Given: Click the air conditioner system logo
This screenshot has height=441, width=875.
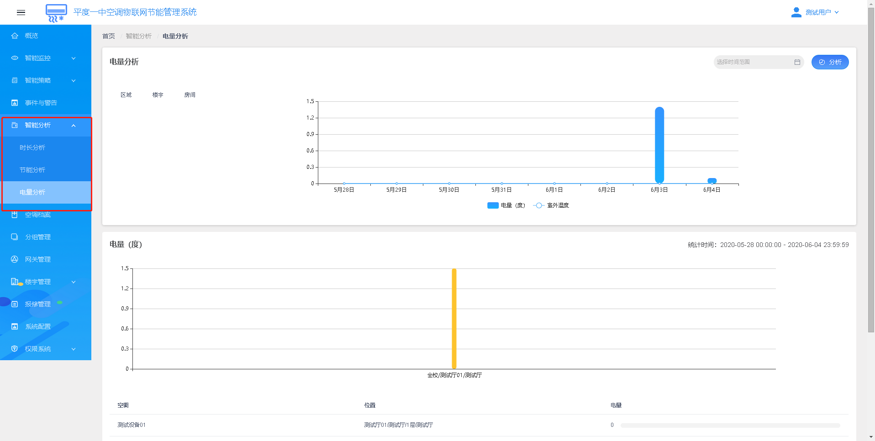Looking at the screenshot, I should point(56,13).
